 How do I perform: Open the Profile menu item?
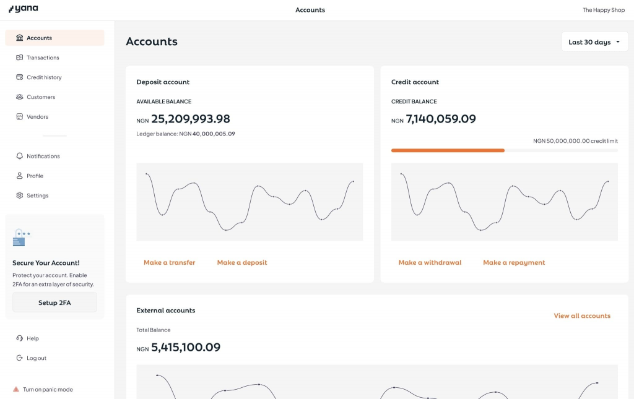point(35,176)
